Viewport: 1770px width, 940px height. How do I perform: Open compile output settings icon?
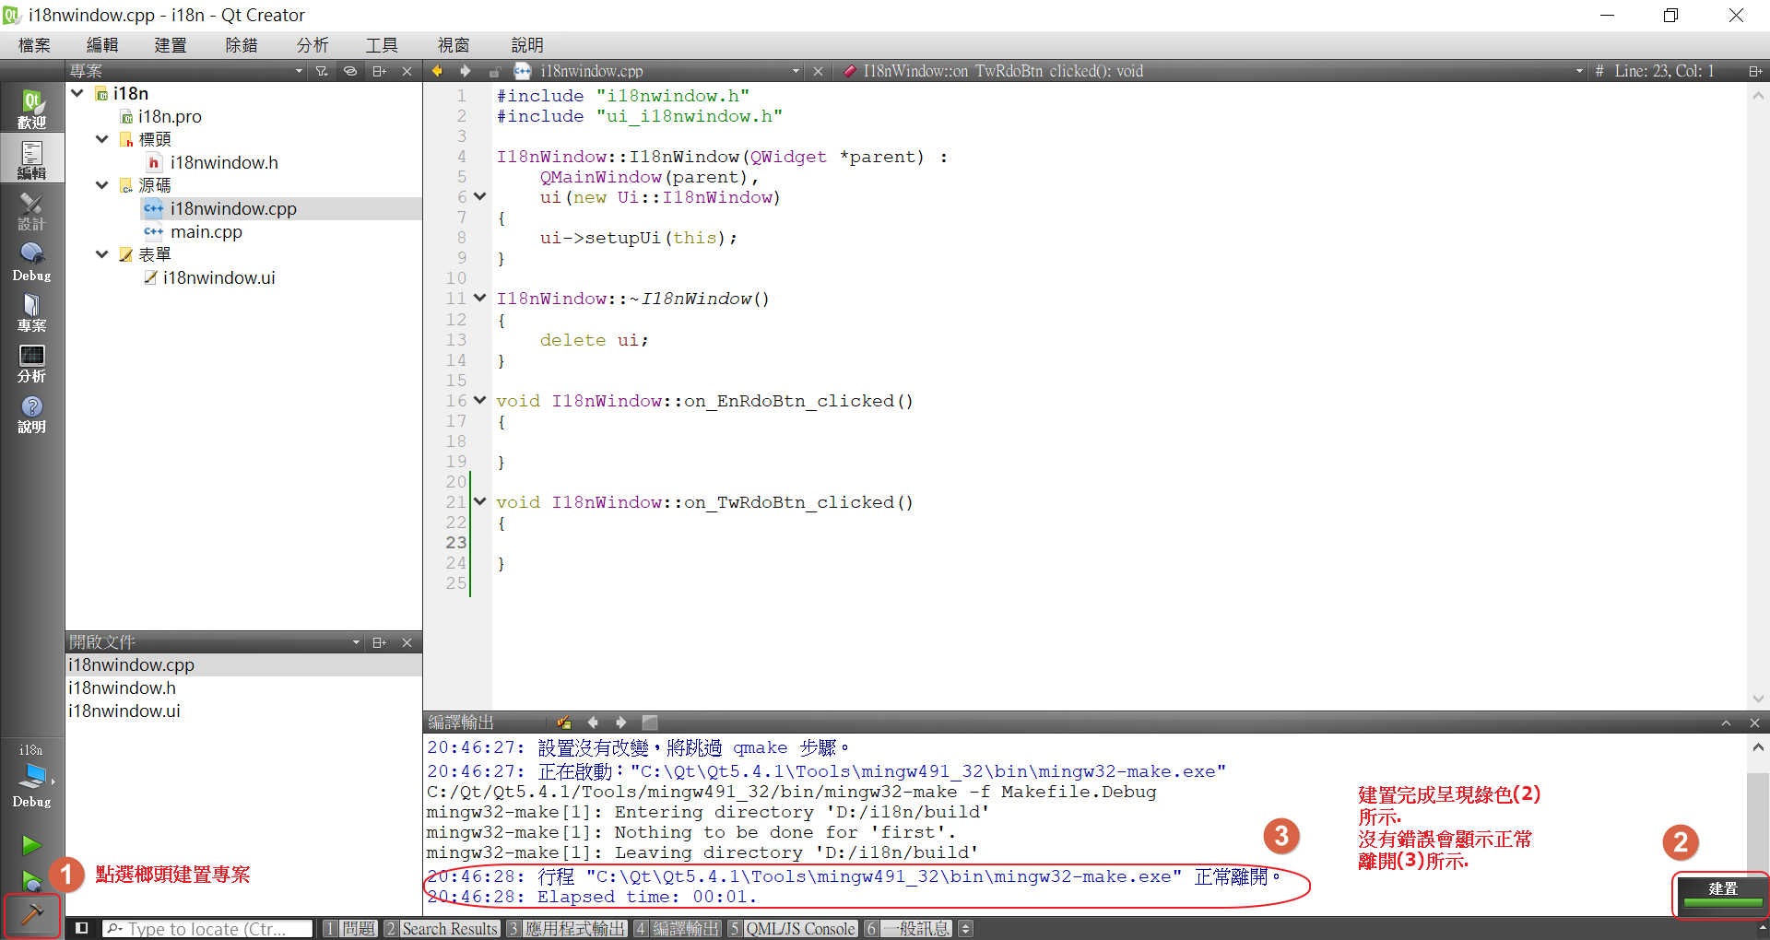point(564,723)
